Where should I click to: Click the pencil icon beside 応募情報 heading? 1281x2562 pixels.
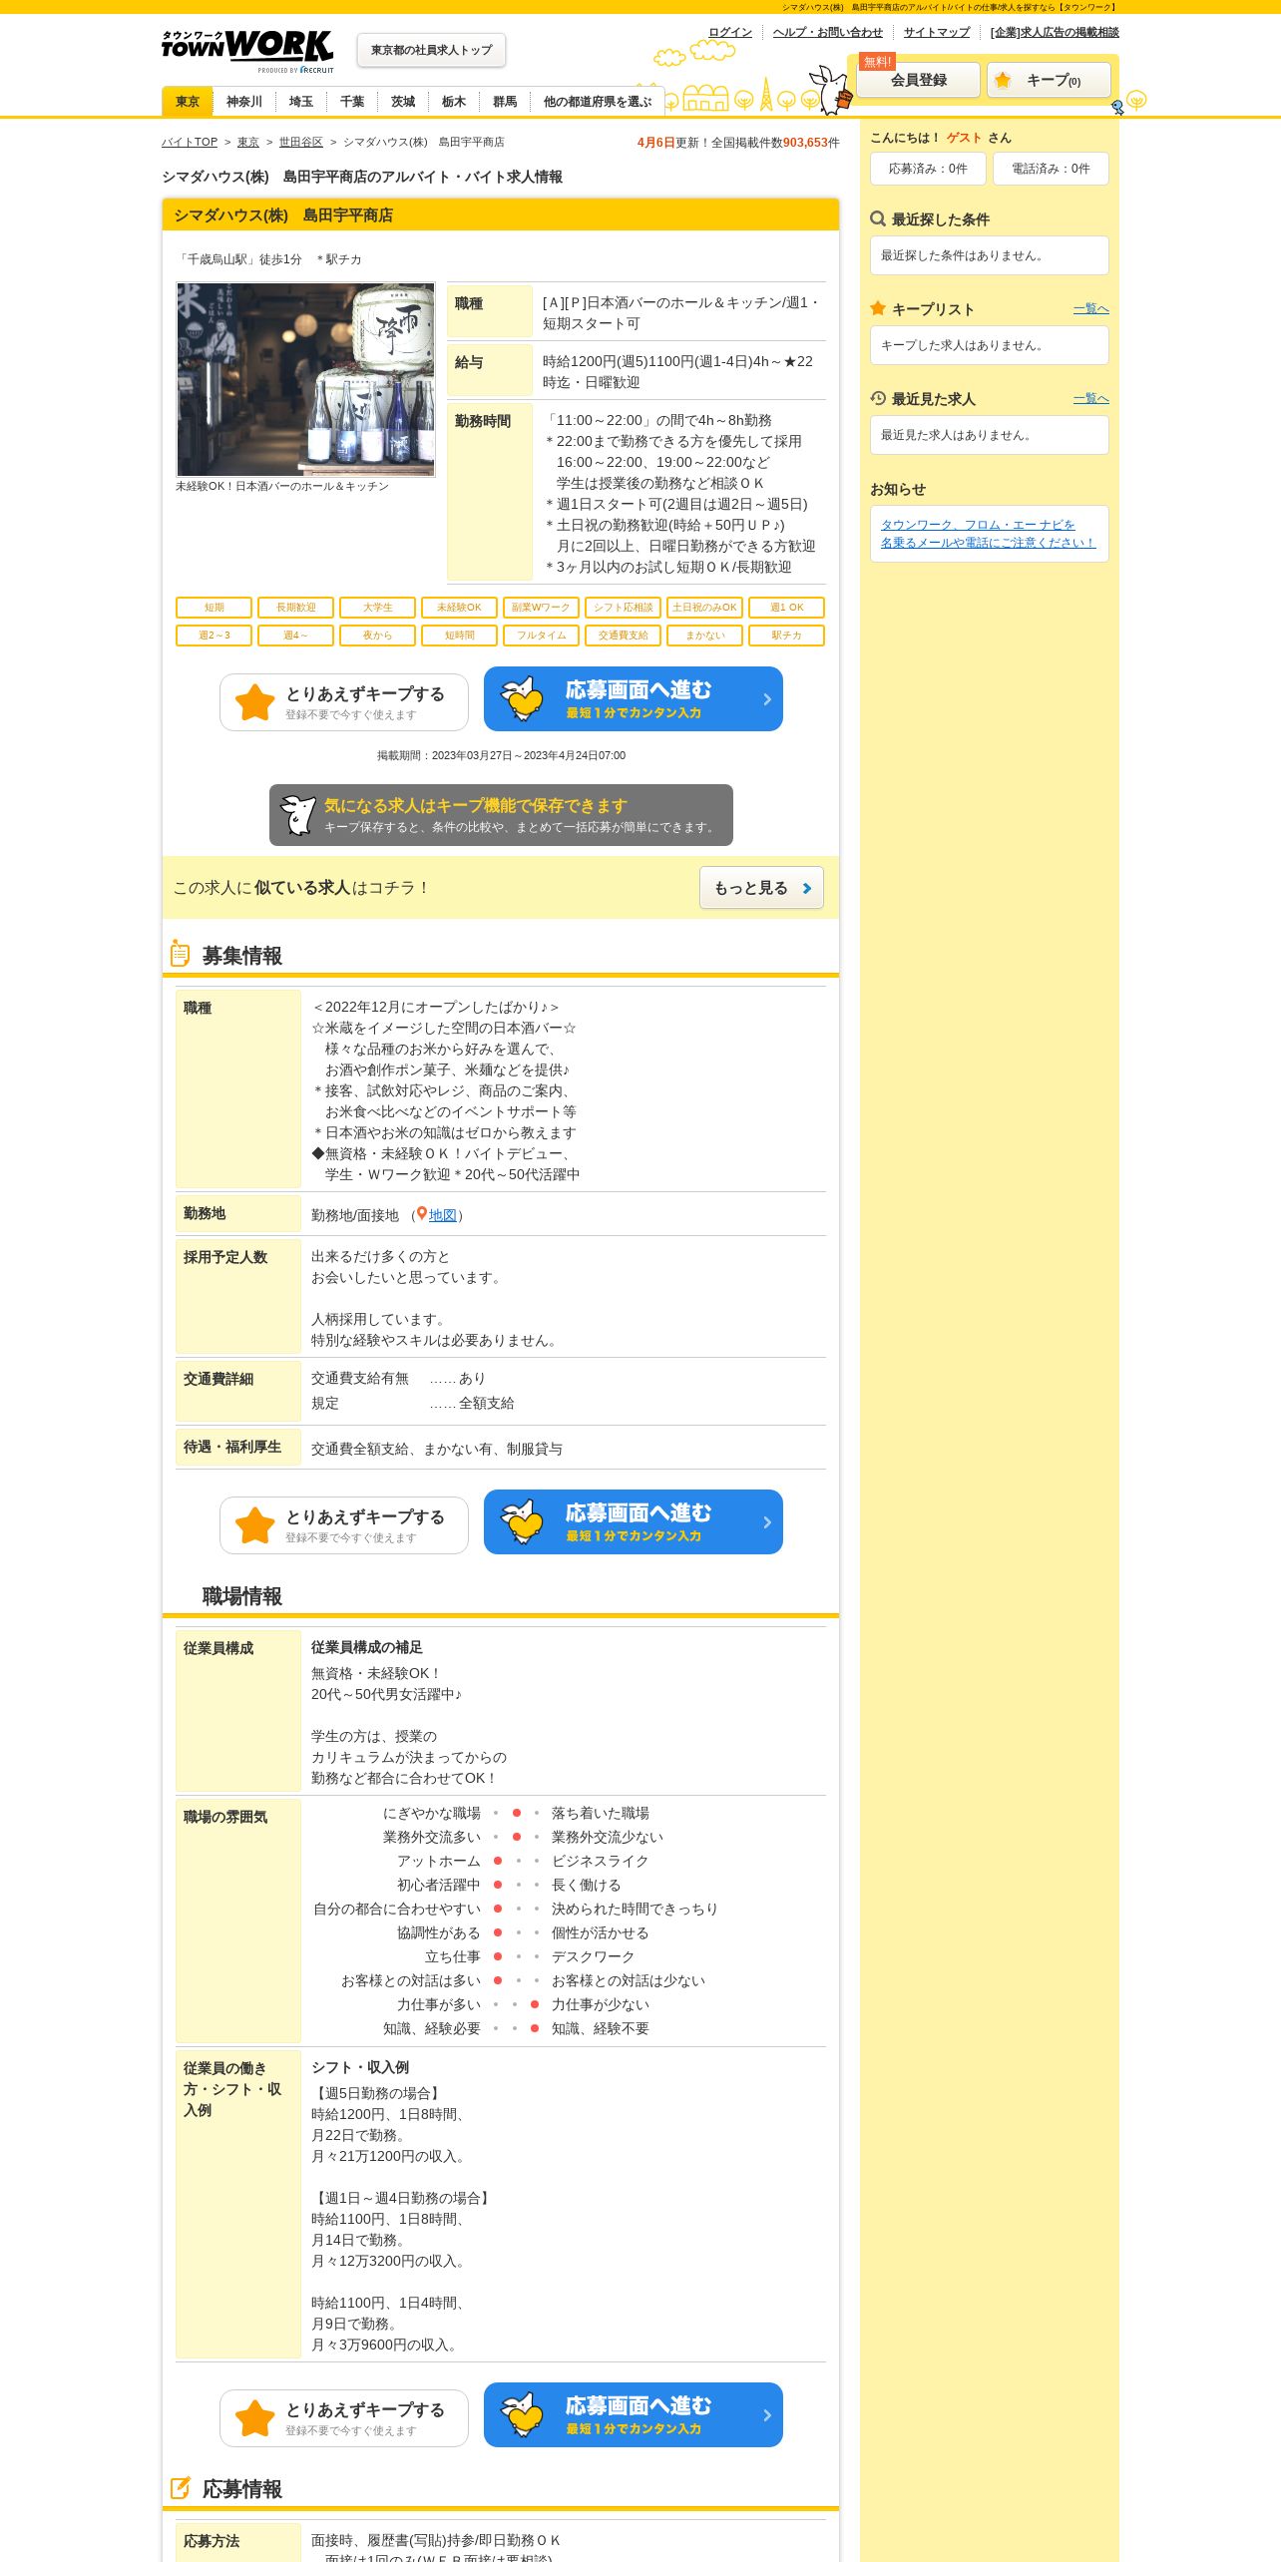point(181,2488)
